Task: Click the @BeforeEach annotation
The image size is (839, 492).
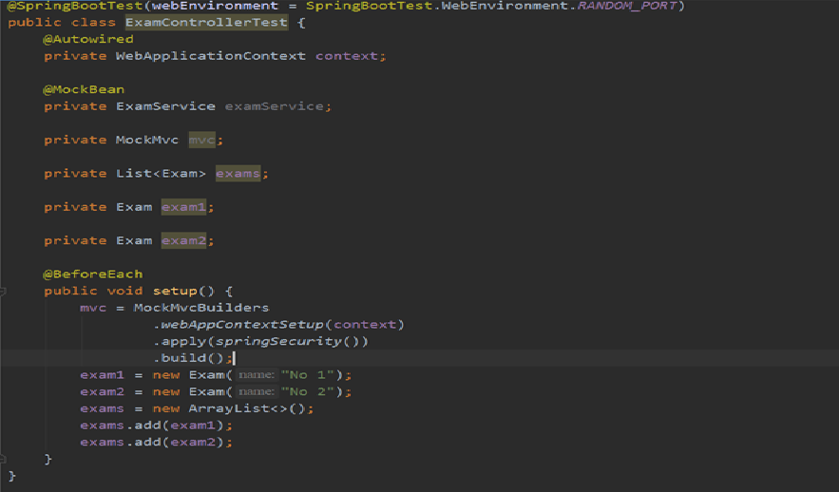Action: coord(92,274)
